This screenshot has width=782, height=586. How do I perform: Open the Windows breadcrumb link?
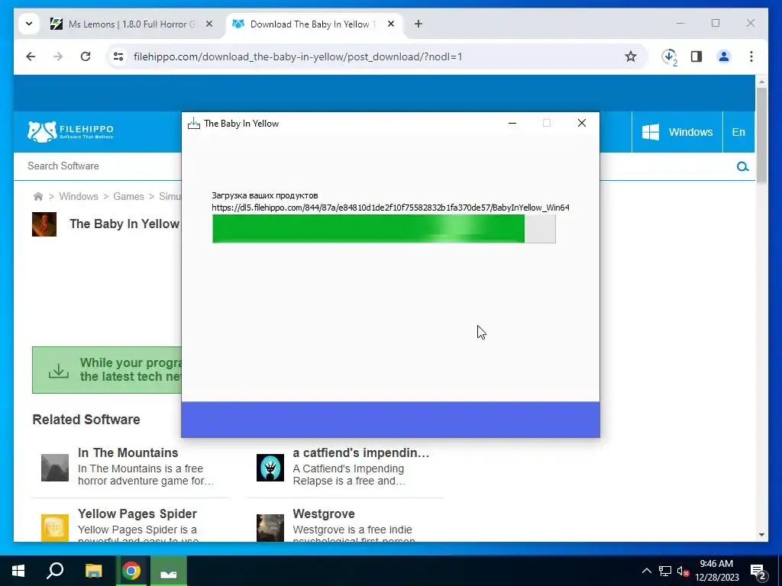(x=79, y=196)
